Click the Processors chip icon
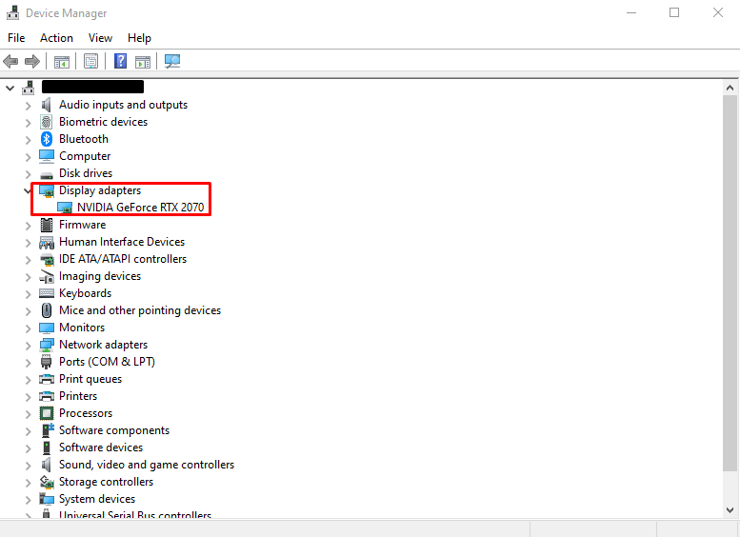 pos(47,413)
